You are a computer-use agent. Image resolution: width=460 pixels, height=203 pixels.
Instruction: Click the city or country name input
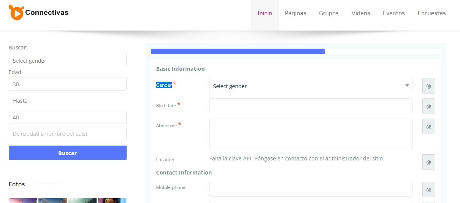[x=68, y=133]
